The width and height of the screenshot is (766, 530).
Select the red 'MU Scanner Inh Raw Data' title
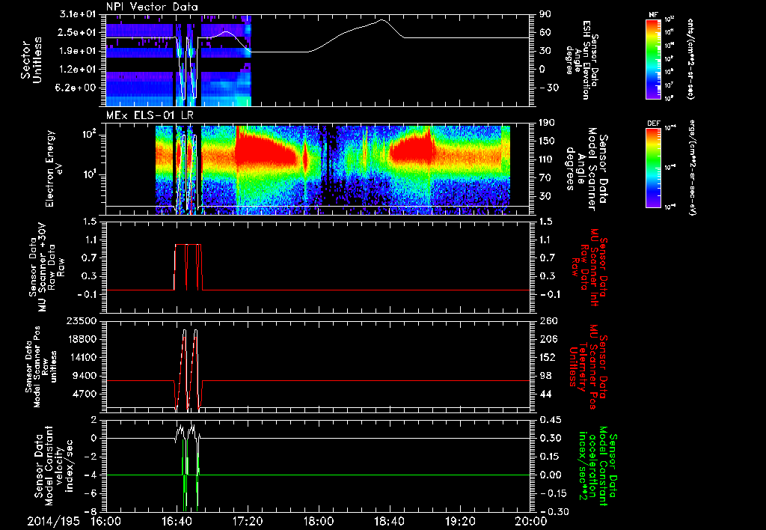click(589, 267)
